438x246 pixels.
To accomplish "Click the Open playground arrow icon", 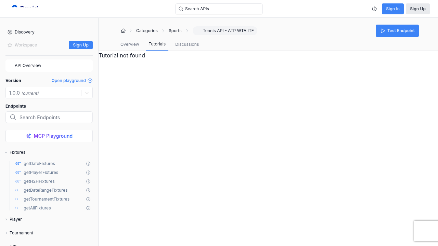I will (90, 81).
